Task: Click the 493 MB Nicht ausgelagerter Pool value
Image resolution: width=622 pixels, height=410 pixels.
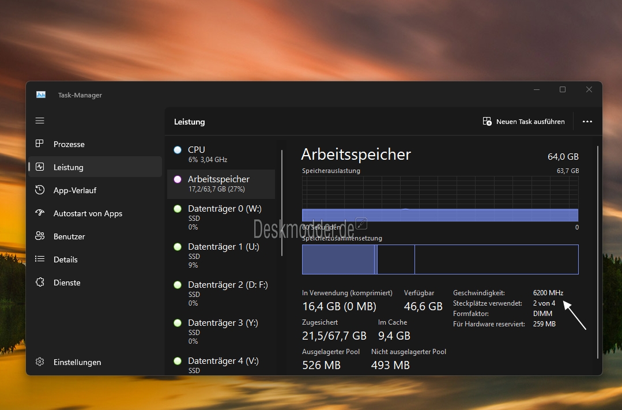Action: pos(390,365)
